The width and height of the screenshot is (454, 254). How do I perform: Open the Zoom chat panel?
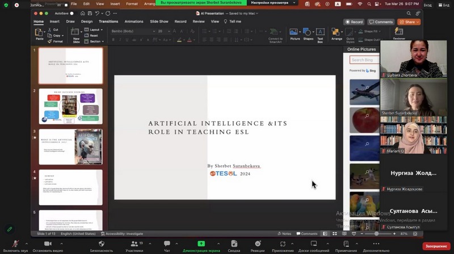tap(167, 244)
